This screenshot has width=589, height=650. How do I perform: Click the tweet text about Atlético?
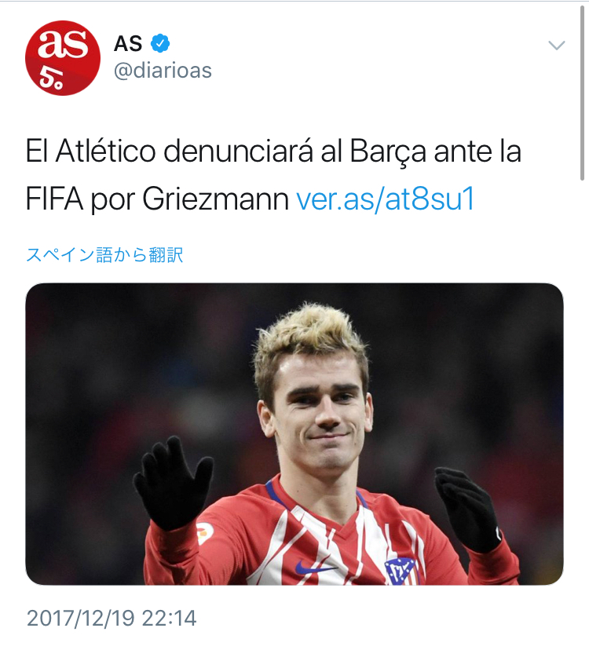[273, 175]
